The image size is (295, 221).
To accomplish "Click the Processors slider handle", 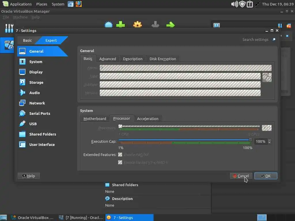I will point(120,126).
